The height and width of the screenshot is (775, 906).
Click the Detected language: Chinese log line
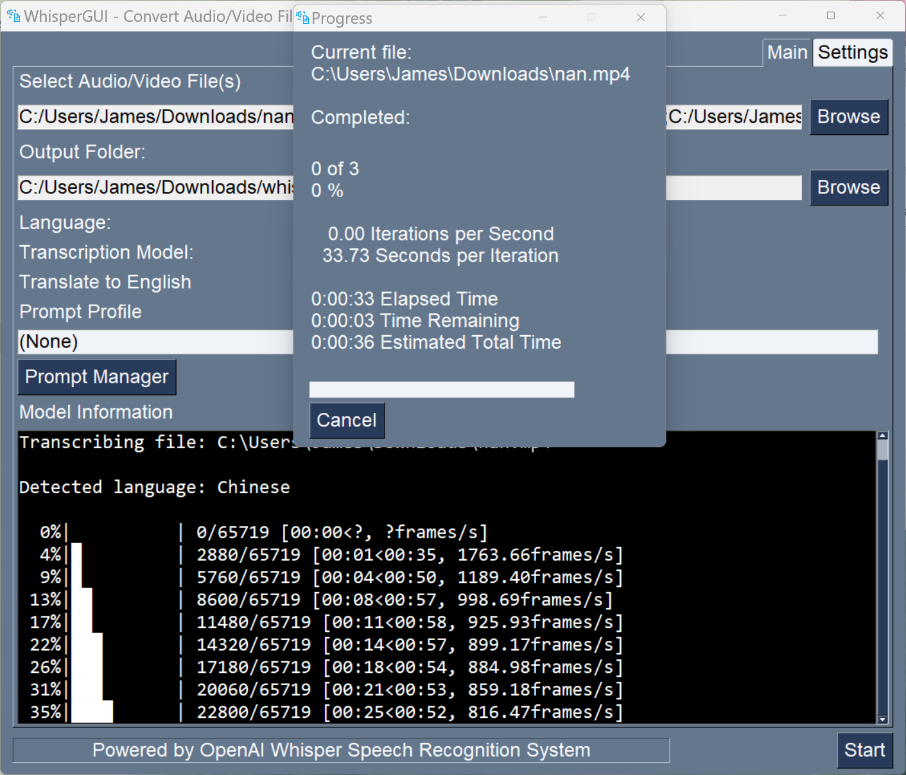[154, 487]
